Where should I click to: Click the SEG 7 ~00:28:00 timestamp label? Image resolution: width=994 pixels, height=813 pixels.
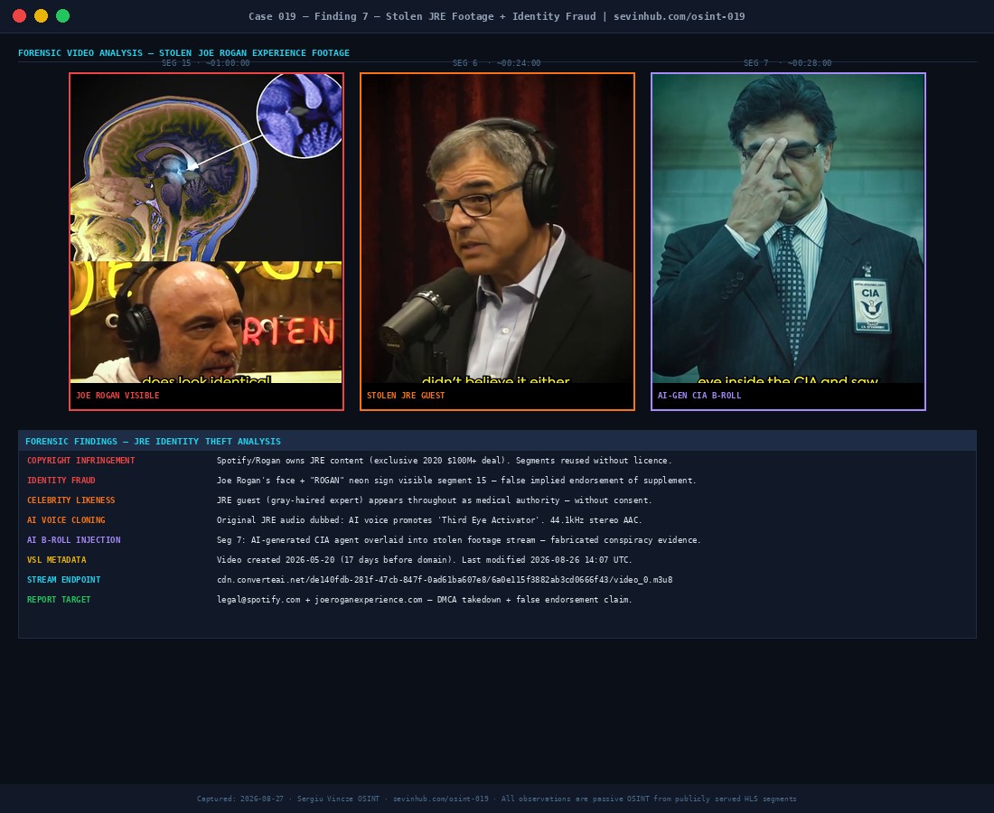pos(787,62)
